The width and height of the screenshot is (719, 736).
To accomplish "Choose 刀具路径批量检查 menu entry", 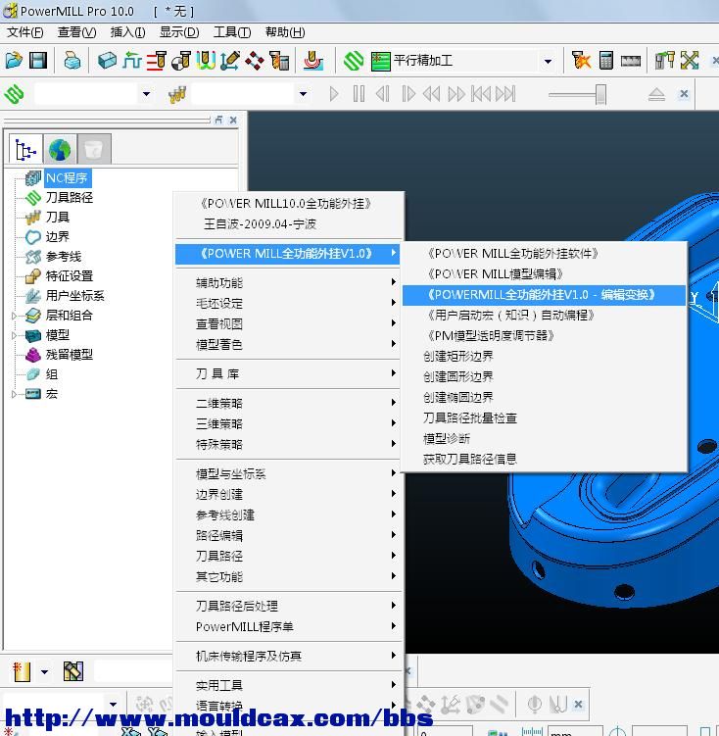I will 545,418.
